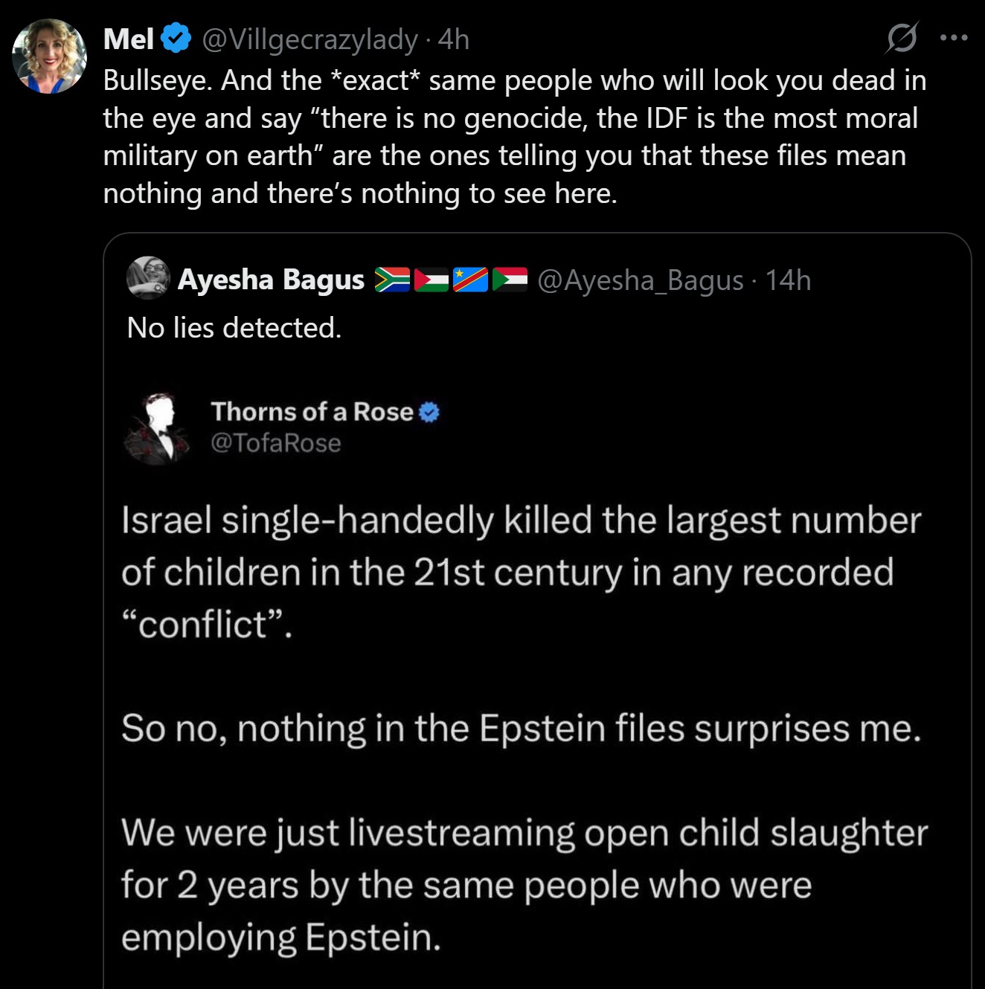The image size is (985, 989).
Task: Open Ayesha Bagus display name link
Action: tap(271, 280)
